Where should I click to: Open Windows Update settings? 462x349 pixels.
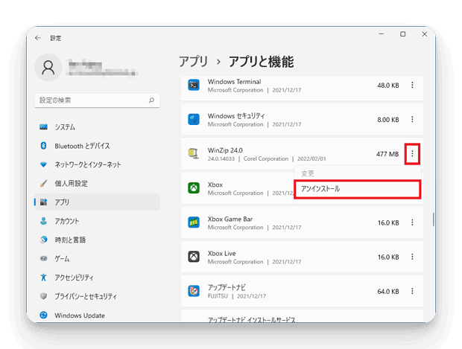tap(97, 316)
